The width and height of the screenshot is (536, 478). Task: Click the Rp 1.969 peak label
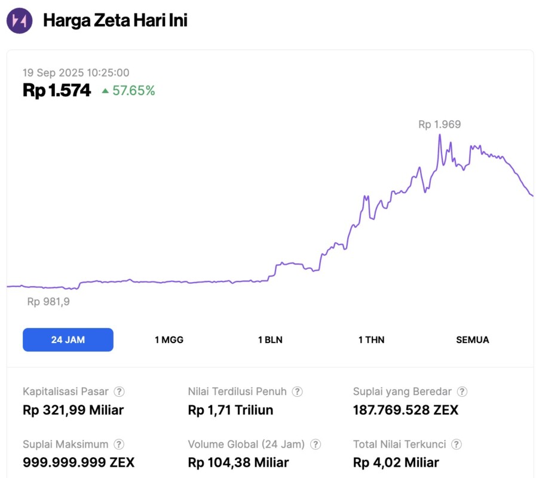pos(439,125)
